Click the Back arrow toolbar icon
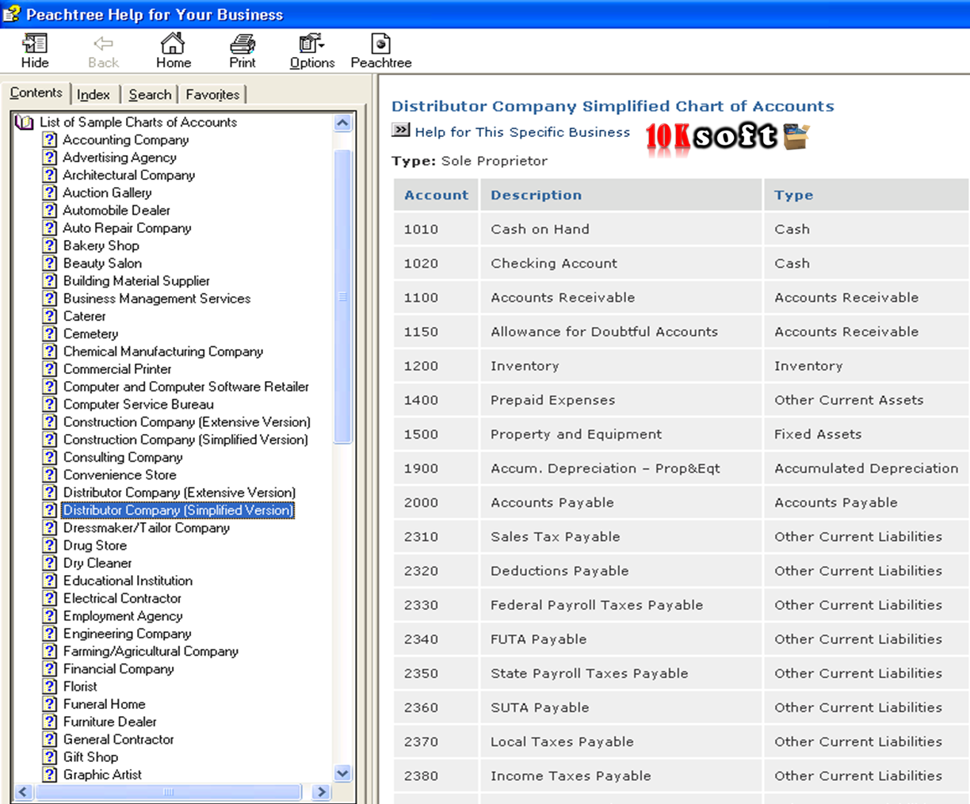970x804 pixels. tap(103, 51)
